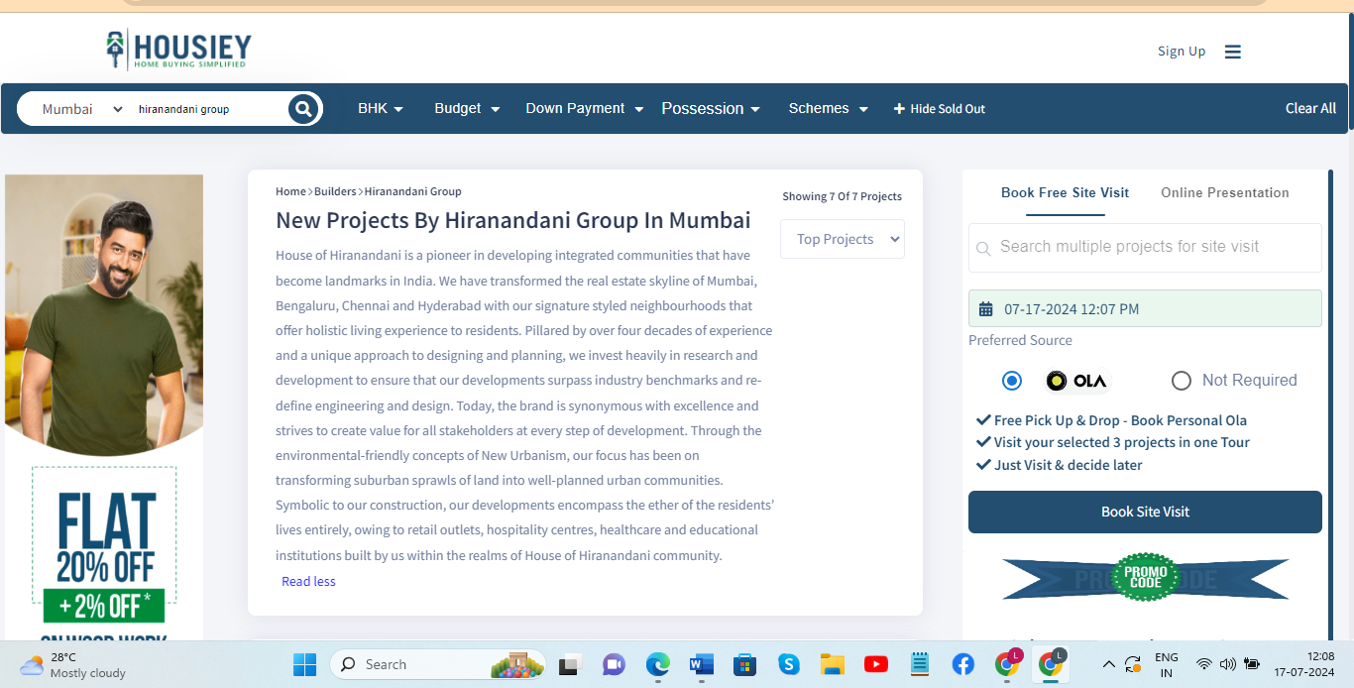Open File Explorer from taskbar
Screen dimensions: 1354x688
(x=833, y=664)
